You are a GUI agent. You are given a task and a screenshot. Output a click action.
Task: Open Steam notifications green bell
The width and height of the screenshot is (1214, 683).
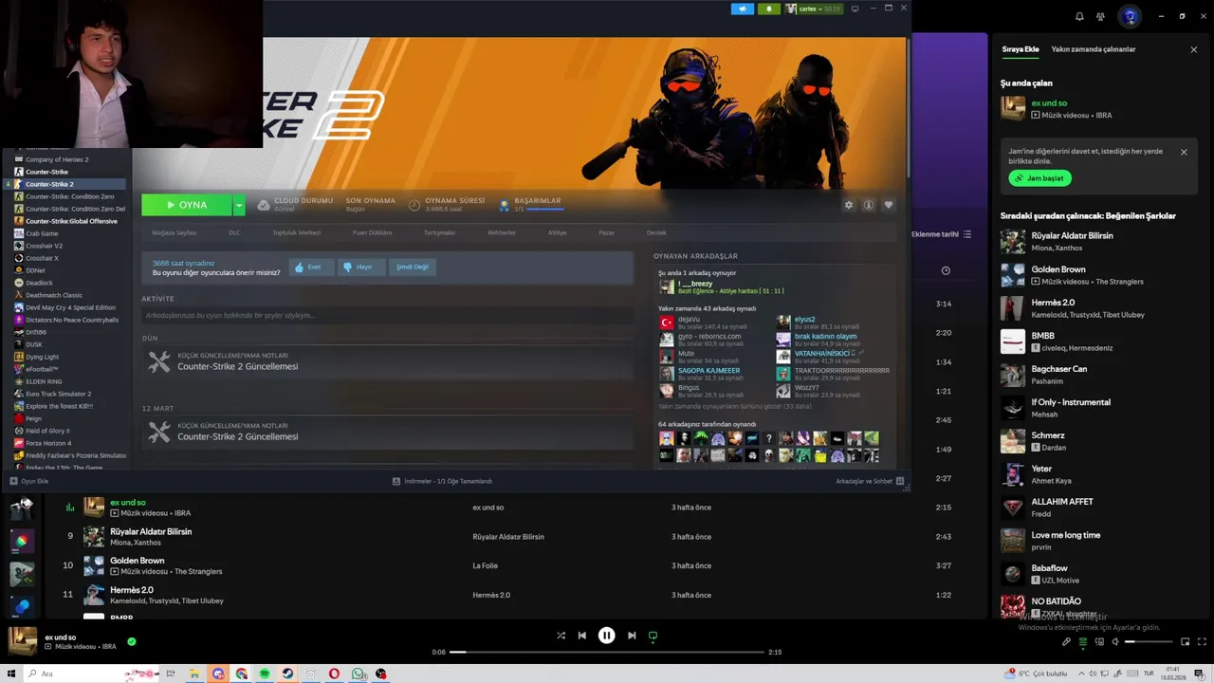tap(768, 9)
